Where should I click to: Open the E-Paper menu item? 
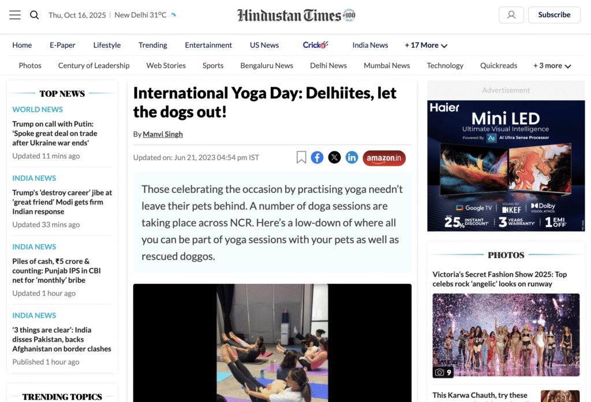point(62,45)
